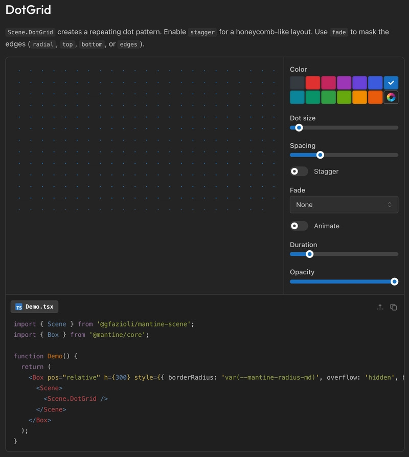Click the radial inline code chip
This screenshot has width=409, height=457.
[42, 45]
